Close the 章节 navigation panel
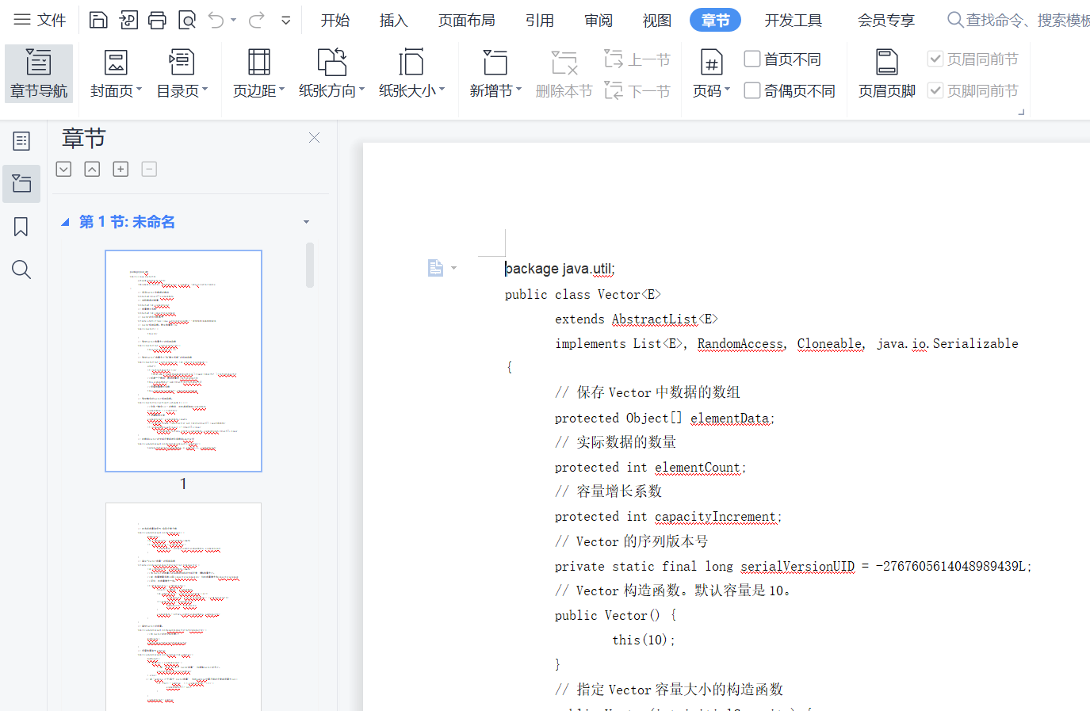This screenshot has width=1090, height=711. (314, 138)
